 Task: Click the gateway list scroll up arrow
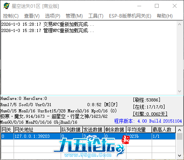tap(179, 130)
